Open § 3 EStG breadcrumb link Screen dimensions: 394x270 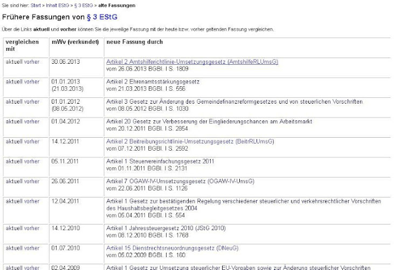coord(84,5)
